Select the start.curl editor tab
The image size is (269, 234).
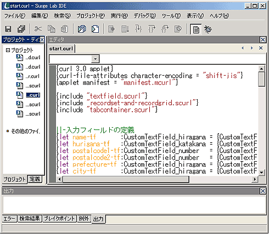61,49
